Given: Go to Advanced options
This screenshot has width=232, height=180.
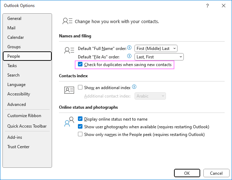Looking at the screenshot, I should tap(27, 105).
